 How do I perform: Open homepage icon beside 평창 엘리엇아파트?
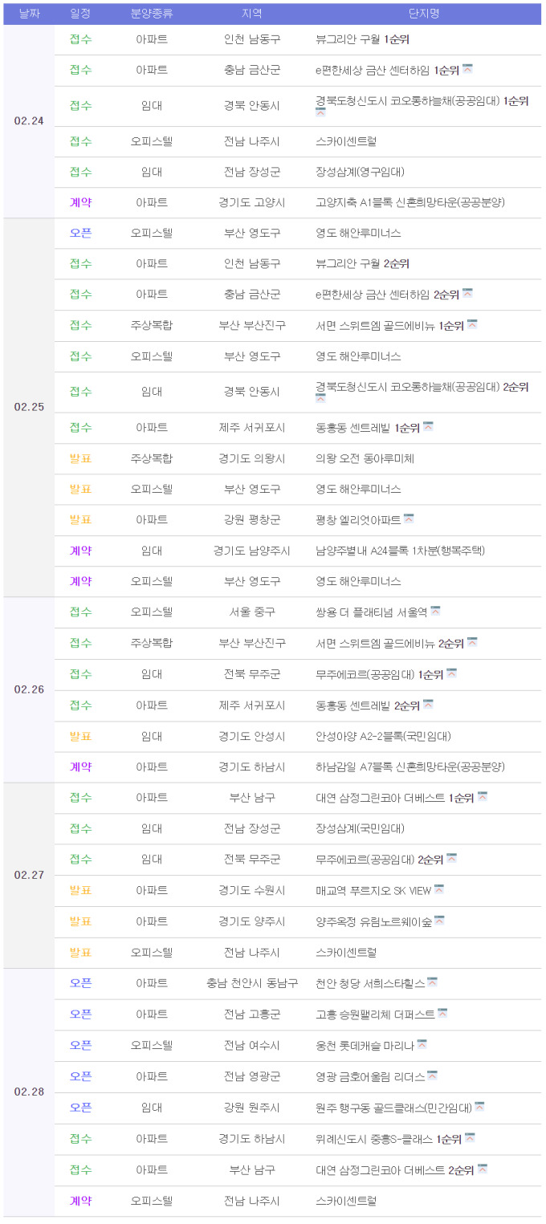click(409, 518)
